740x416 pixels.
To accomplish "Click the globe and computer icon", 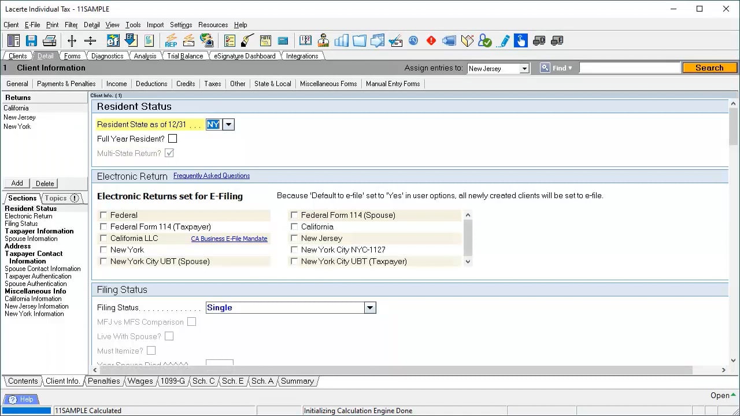I will [x=207, y=40].
